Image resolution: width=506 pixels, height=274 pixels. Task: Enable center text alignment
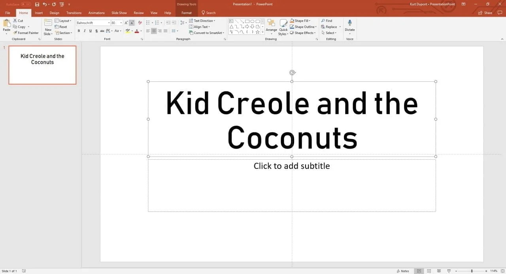click(x=154, y=31)
